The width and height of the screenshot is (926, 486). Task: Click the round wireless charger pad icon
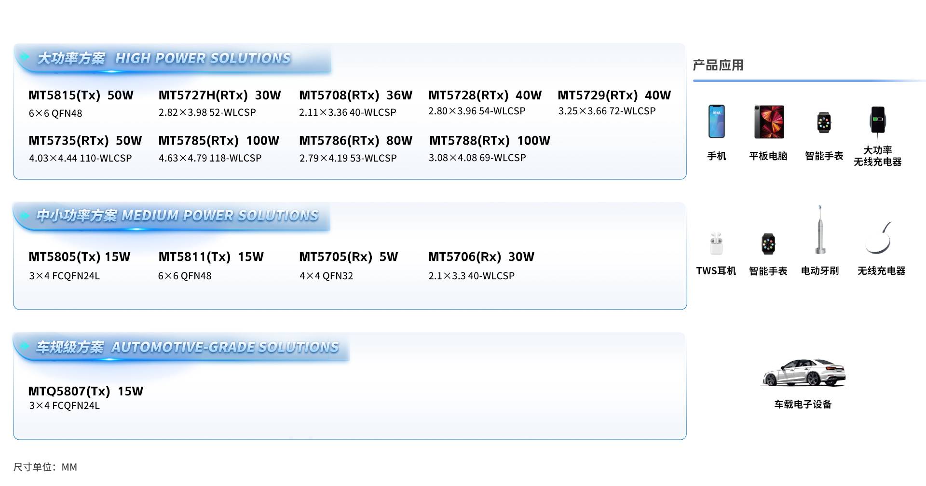point(879,239)
